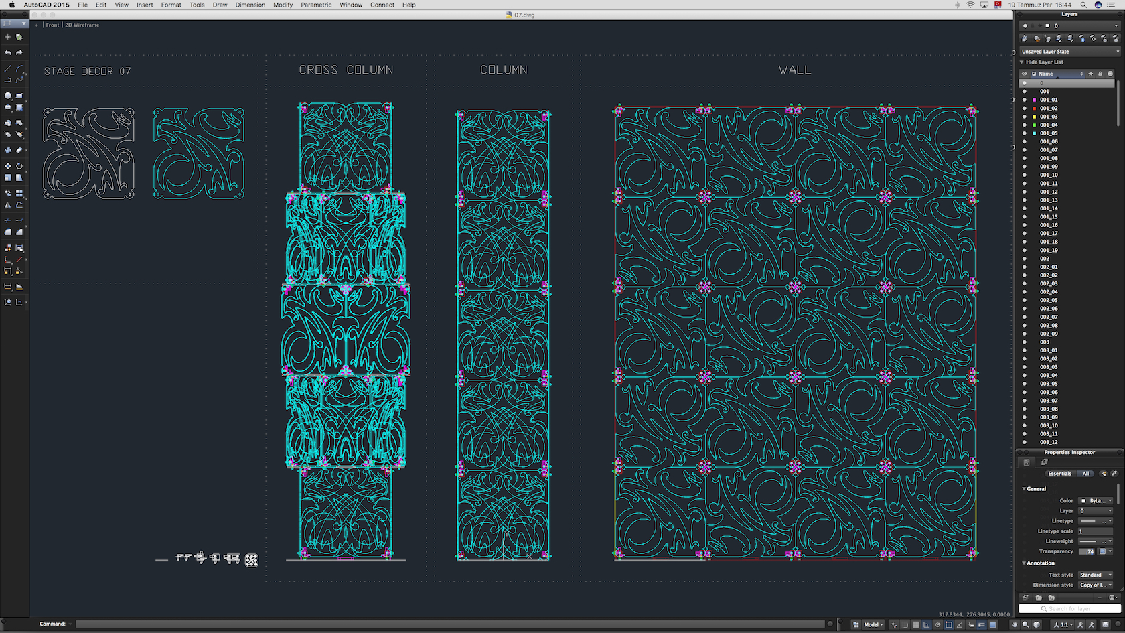Click the Pan hand icon in status bar
The height and width of the screenshot is (633, 1125).
[x=1015, y=624]
